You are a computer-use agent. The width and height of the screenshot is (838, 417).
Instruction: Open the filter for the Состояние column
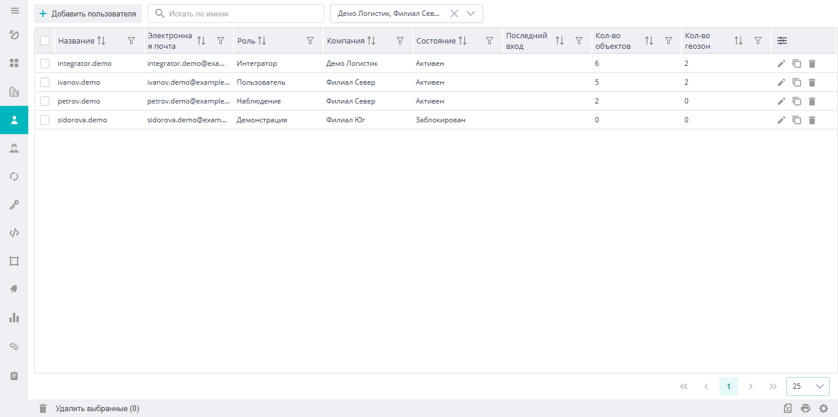[x=490, y=41]
